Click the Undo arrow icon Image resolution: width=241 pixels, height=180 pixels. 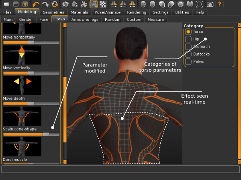click(36, 4)
